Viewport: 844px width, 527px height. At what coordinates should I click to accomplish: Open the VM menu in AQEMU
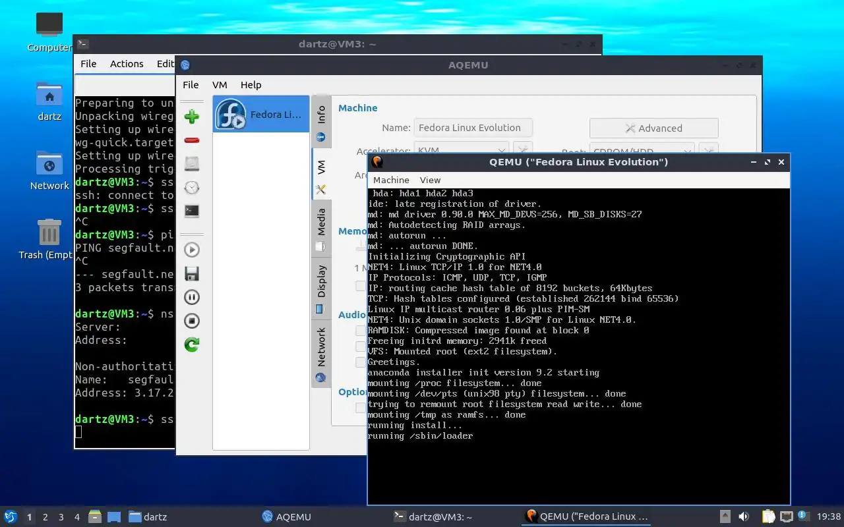220,84
